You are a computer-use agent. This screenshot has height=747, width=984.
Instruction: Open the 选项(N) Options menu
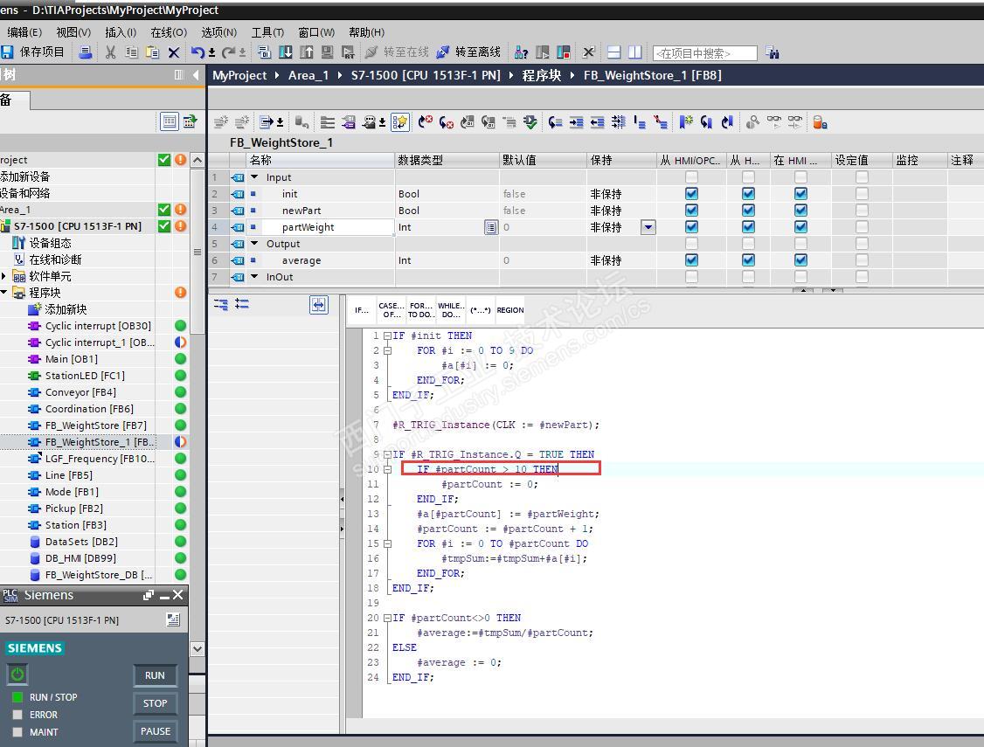tap(218, 32)
